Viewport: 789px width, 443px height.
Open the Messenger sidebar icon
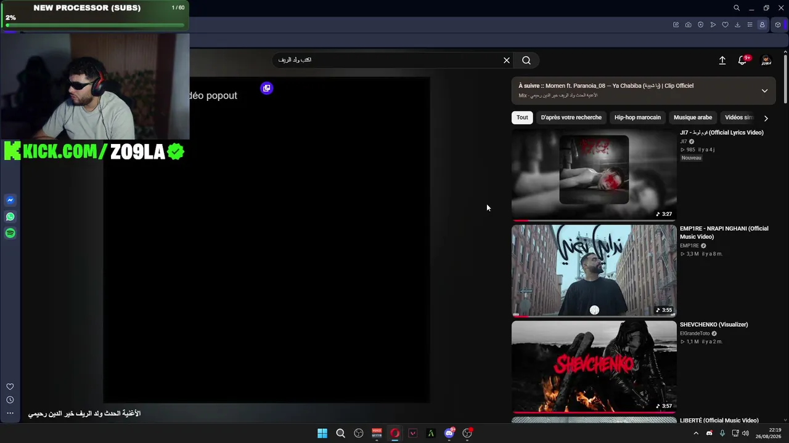pyautogui.click(x=10, y=200)
